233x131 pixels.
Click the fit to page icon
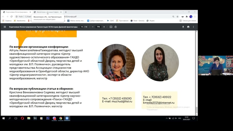pyautogui.click(x=111, y=27)
